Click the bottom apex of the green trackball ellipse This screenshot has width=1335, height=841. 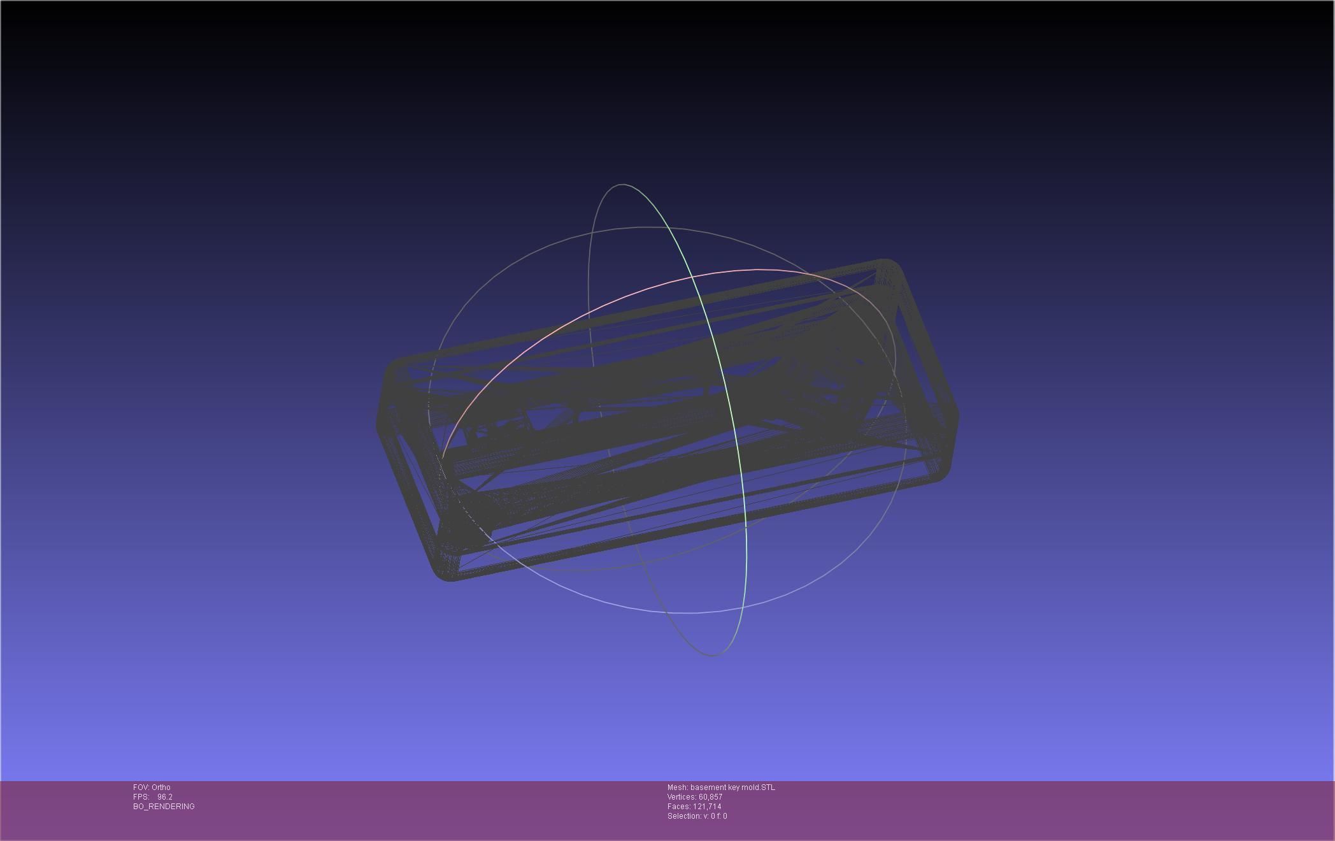(x=712, y=655)
